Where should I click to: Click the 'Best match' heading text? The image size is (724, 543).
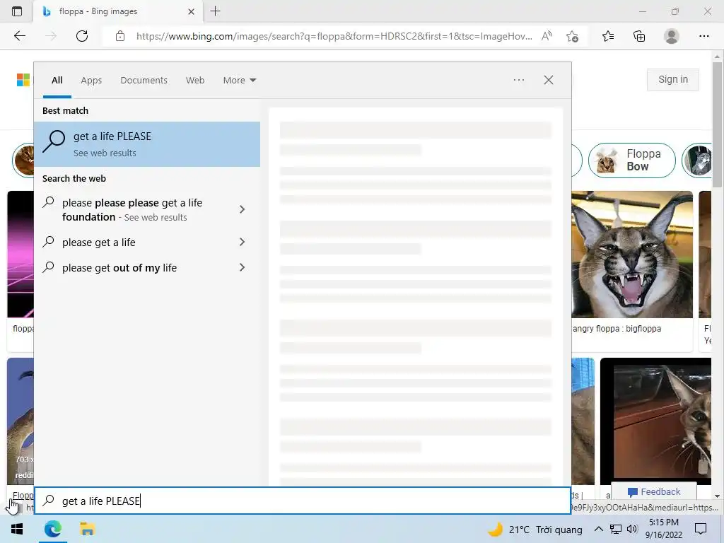65,111
